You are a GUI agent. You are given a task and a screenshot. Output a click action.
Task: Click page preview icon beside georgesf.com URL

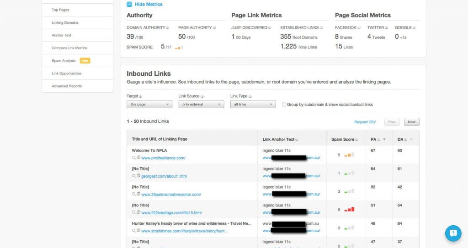138,176
